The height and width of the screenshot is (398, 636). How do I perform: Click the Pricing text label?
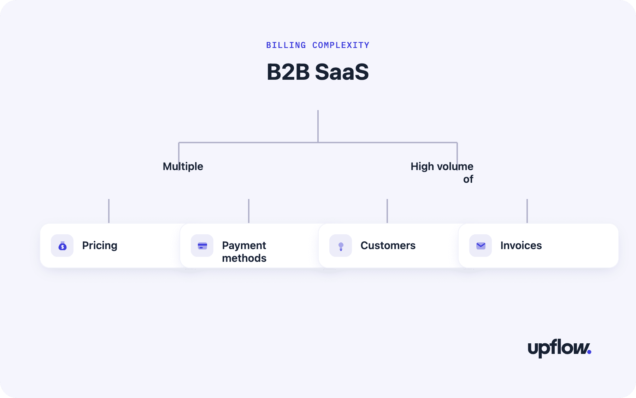[x=100, y=246]
